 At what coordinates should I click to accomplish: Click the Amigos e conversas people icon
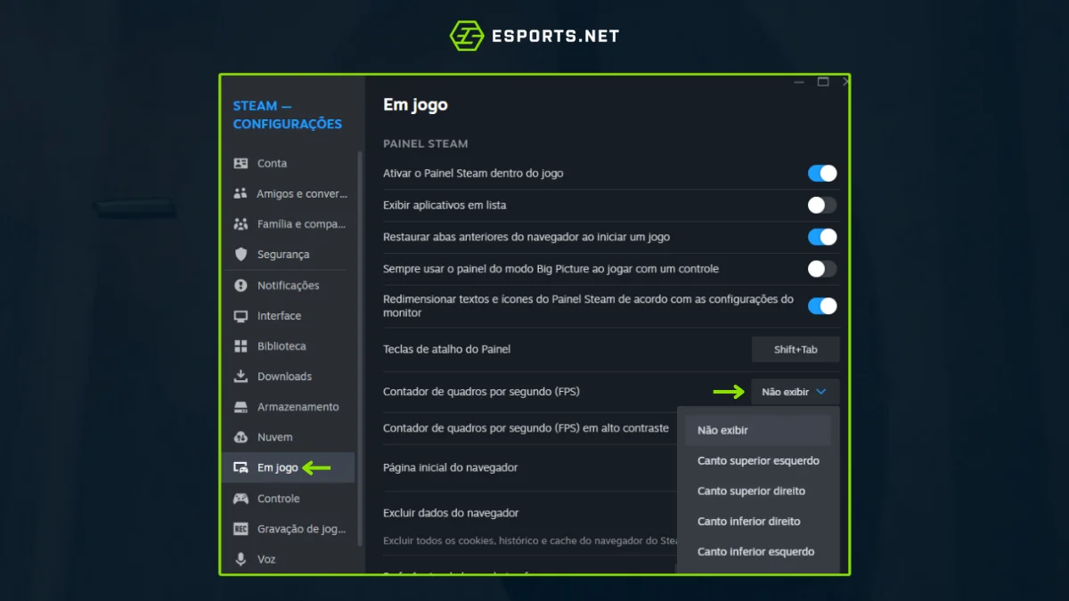coord(241,193)
